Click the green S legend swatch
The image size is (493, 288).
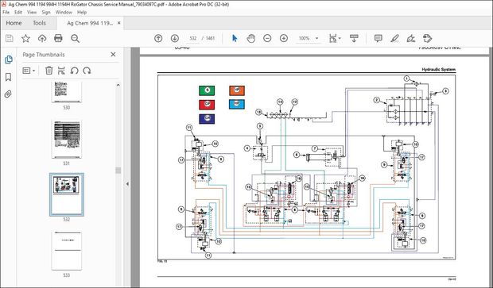pos(207,90)
